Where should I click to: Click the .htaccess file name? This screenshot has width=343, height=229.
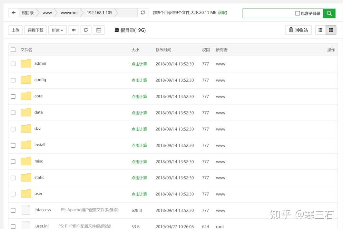pyautogui.click(x=43, y=210)
